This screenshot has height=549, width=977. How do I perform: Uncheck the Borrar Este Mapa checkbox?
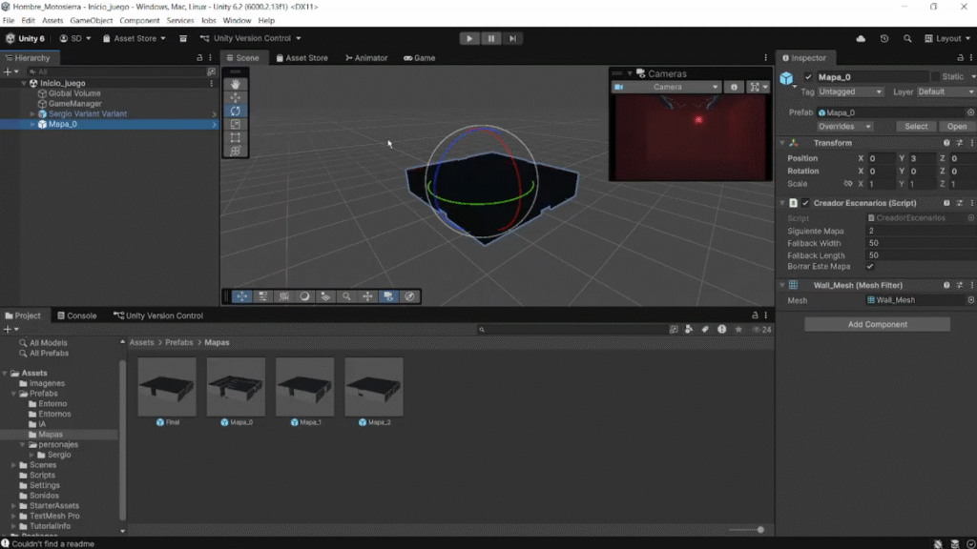tap(869, 267)
